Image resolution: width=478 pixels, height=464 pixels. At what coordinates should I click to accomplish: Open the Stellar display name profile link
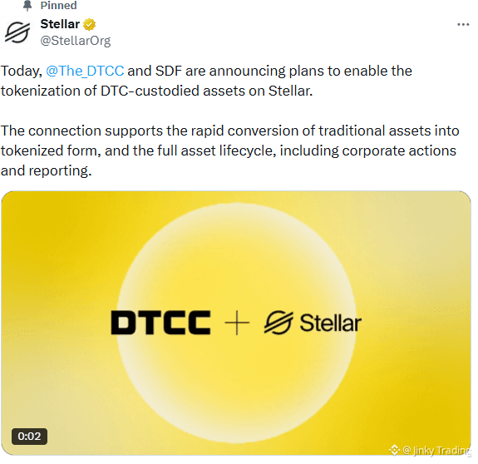[60, 24]
